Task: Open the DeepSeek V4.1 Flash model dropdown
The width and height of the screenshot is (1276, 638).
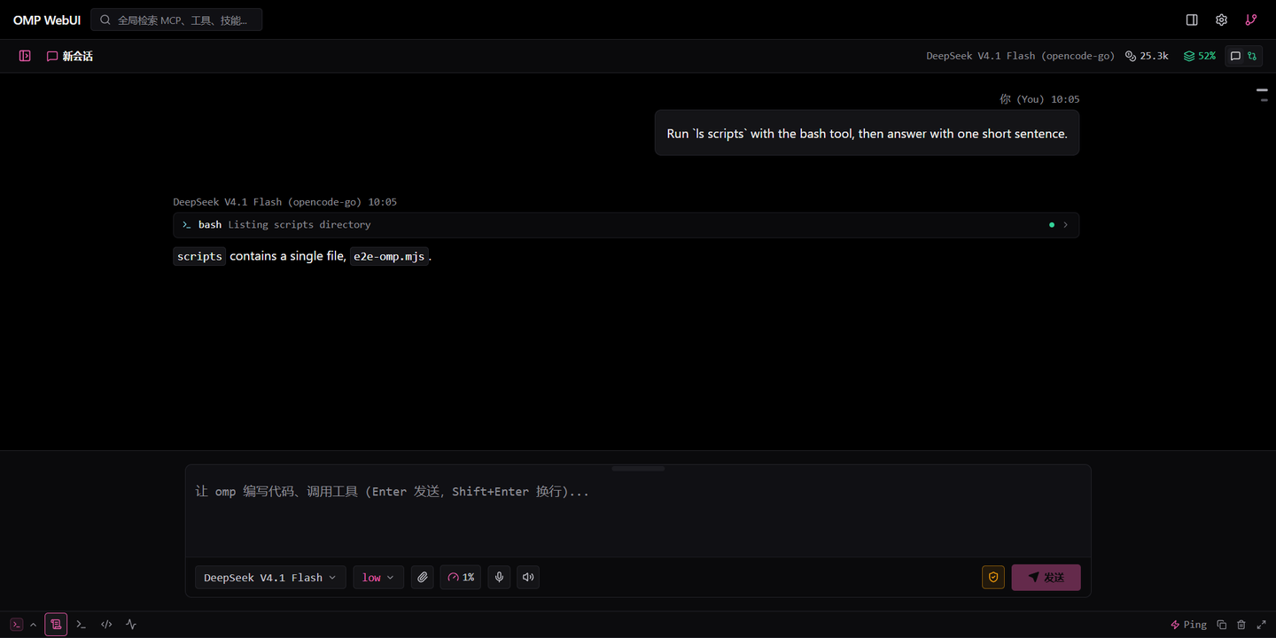Action: point(270,578)
